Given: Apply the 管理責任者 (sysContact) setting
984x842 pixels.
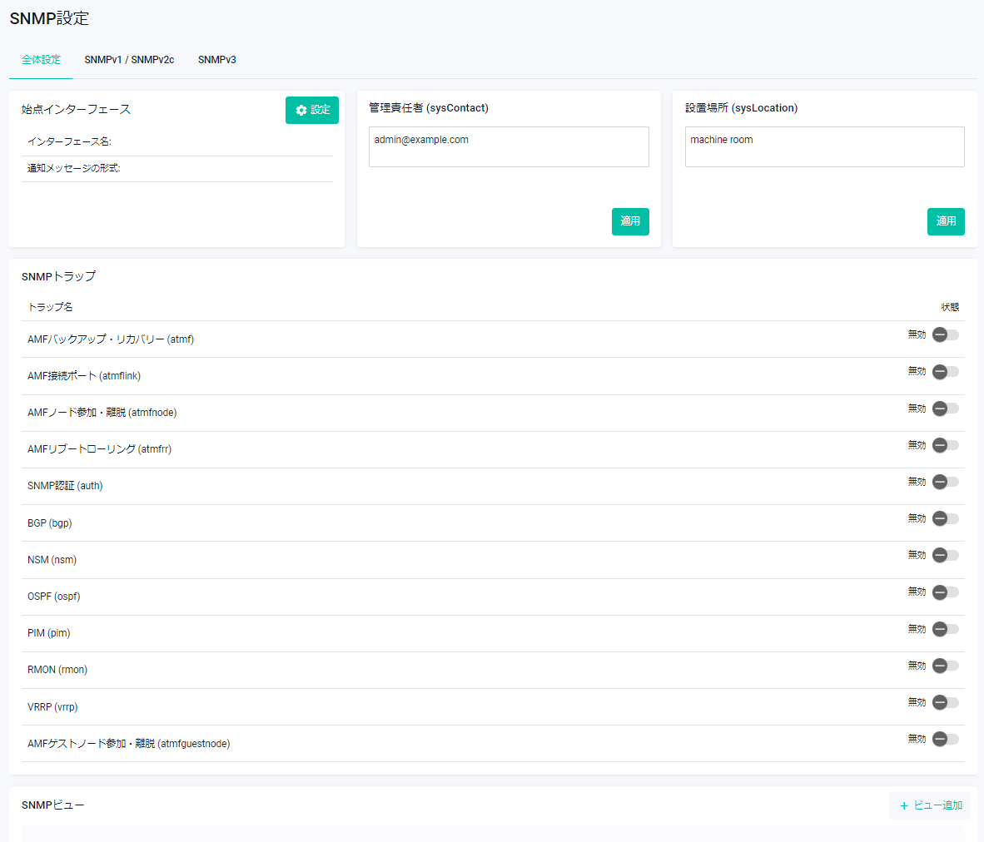Looking at the screenshot, I should pos(629,221).
